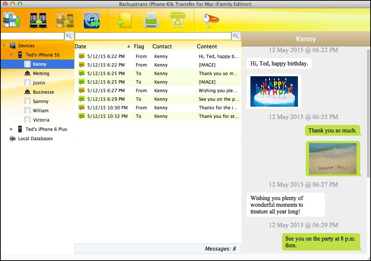Screen dimensions: 371x261
Task: Click the Local Databases icon
Action: [x=12, y=138]
